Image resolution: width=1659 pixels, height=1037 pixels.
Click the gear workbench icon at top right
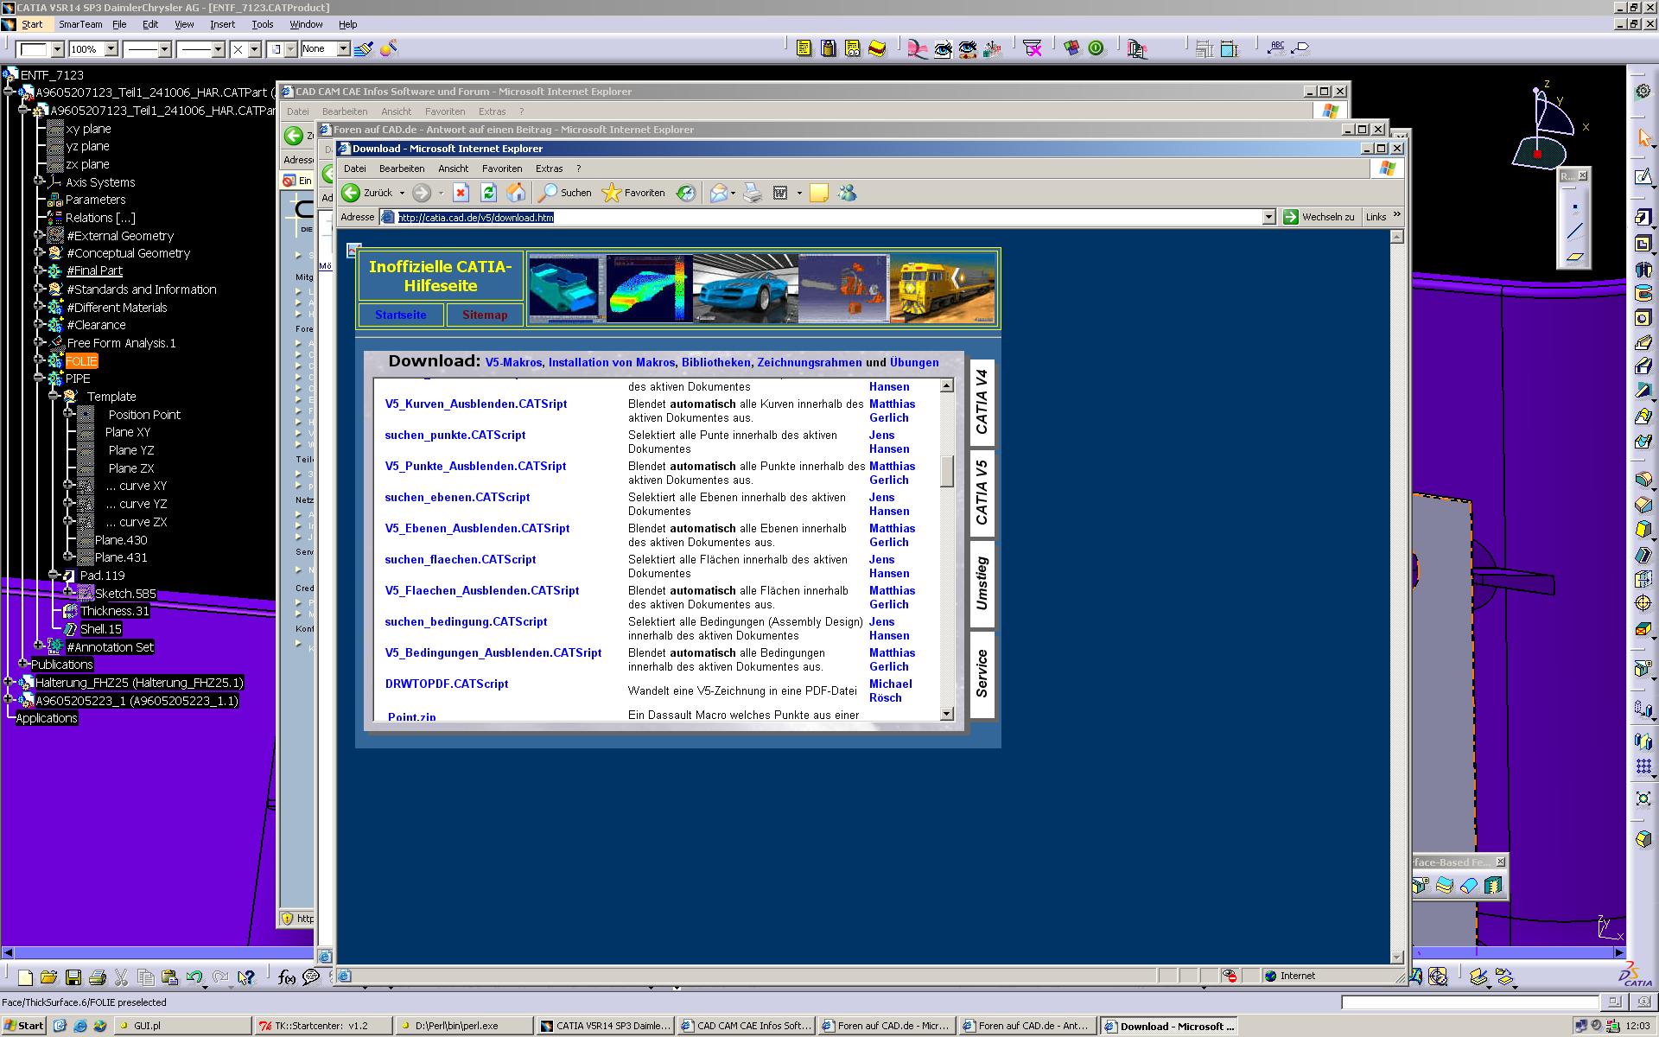click(1643, 91)
